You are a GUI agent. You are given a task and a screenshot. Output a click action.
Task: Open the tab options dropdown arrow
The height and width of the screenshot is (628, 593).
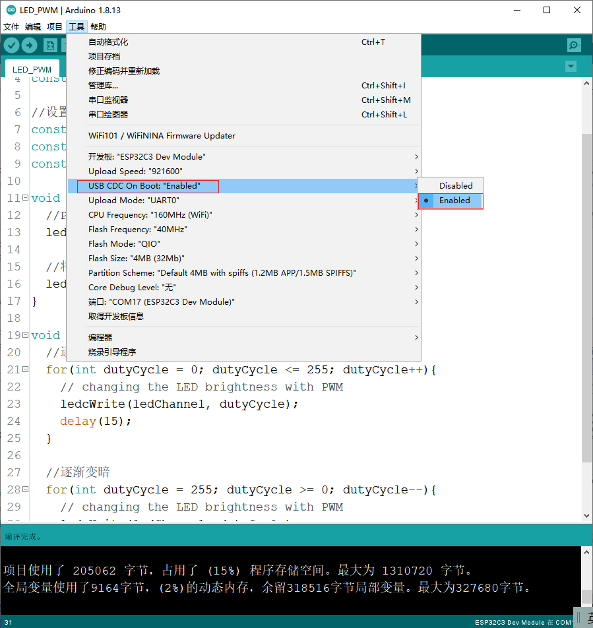(571, 67)
